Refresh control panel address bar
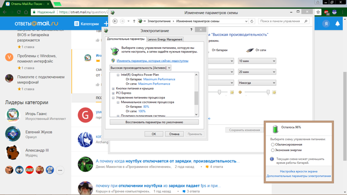Screen dimensions: 347x195 [x=252, y=21]
